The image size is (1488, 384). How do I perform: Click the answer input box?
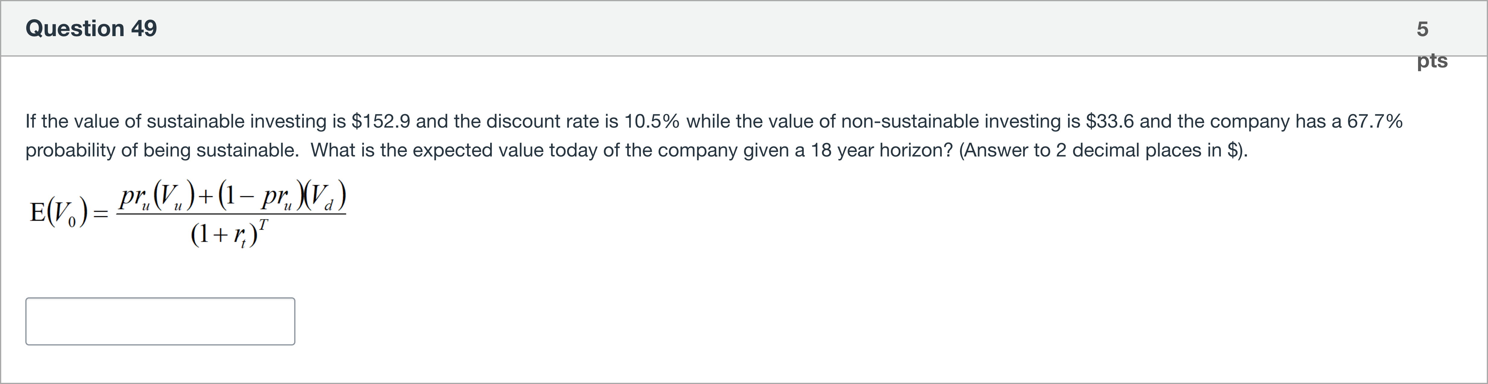(160, 321)
